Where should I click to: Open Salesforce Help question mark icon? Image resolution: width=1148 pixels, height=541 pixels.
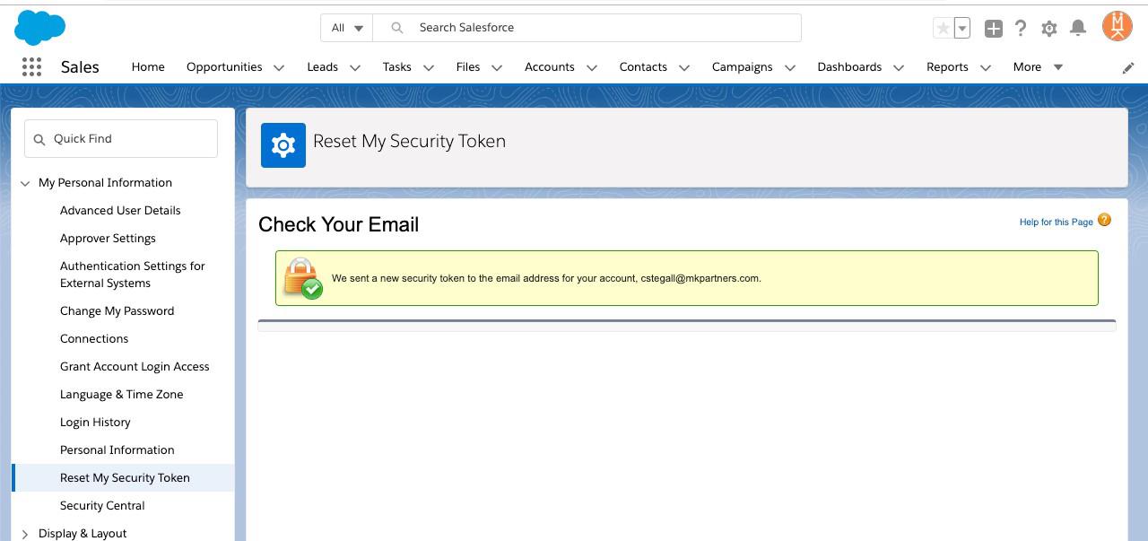pos(1020,28)
